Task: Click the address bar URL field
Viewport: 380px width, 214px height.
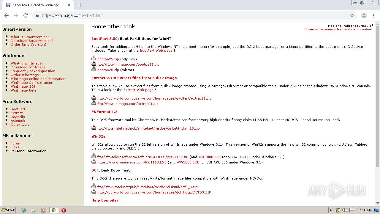Action: [x=190, y=15]
